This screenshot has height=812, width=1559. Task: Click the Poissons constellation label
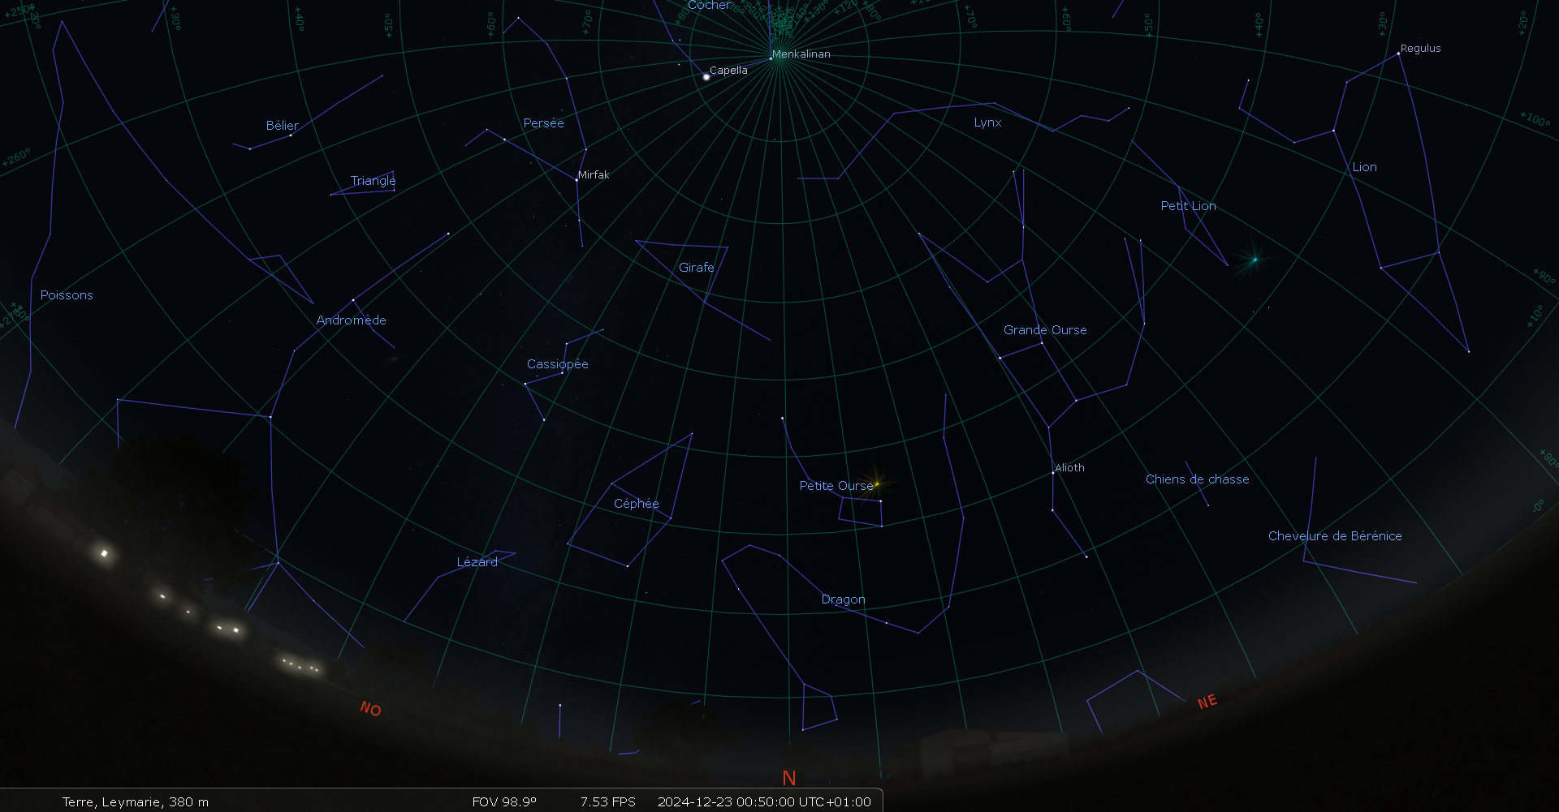coord(67,295)
